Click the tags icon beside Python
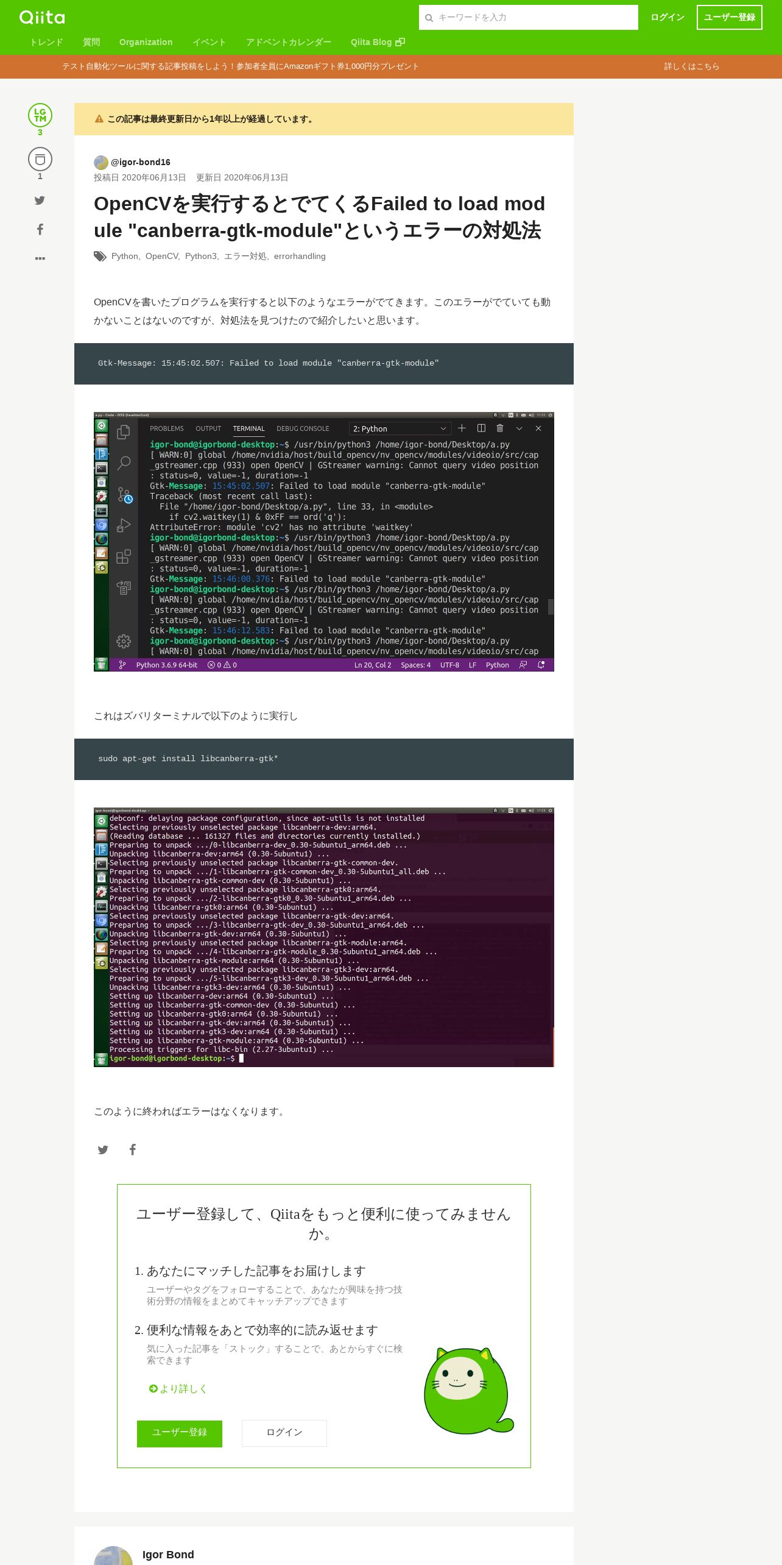The image size is (782, 1565). 100,257
